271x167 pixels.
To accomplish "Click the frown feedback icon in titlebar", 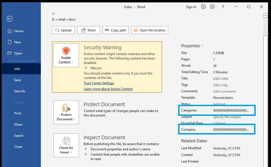I will pyautogui.click(x=212, y=7).
